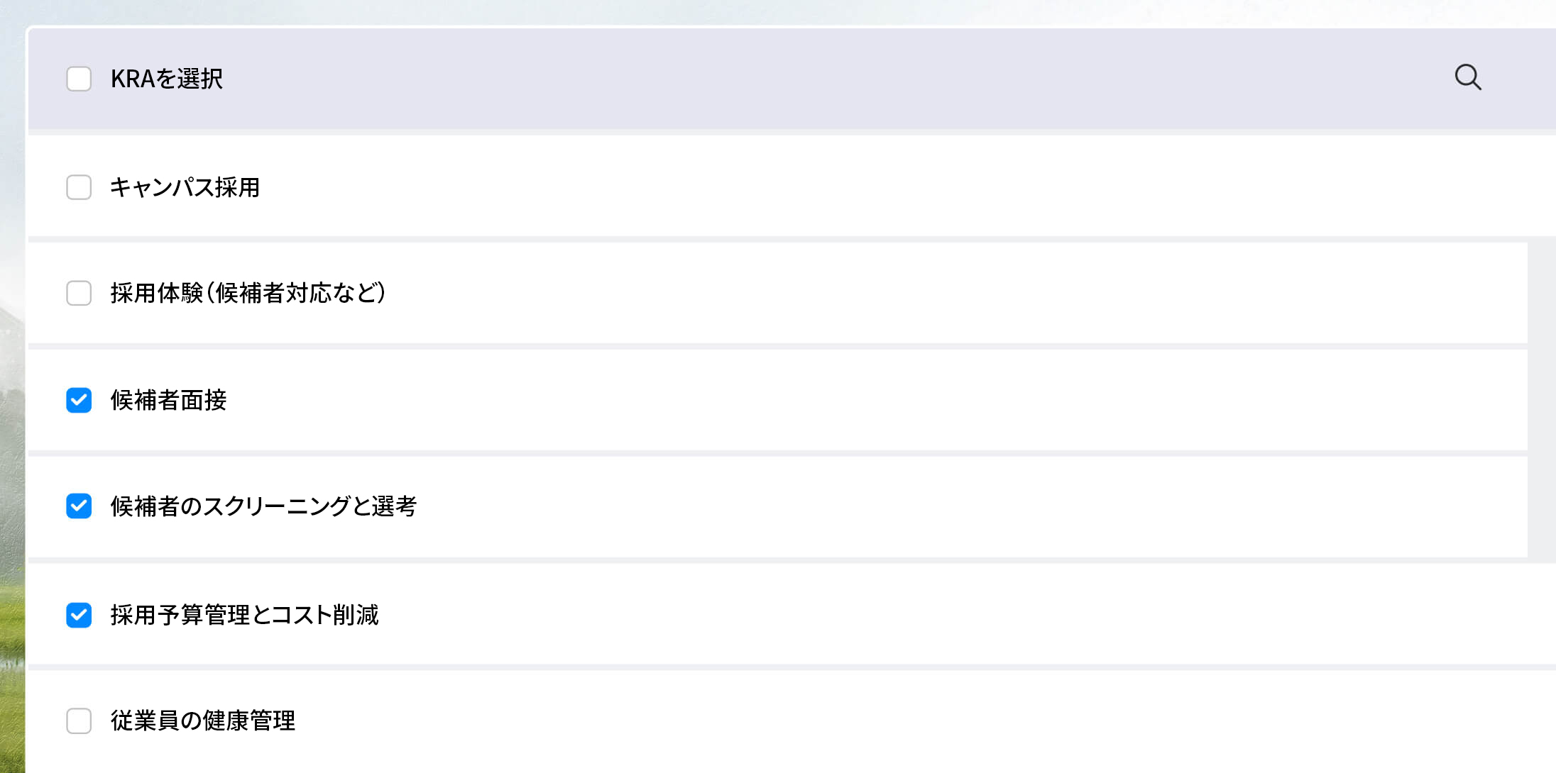Viewport: 1556px width, 773px height.
Task: Select the 採用体験(候補者対応など) label text
Action: [x=248, y=293]
